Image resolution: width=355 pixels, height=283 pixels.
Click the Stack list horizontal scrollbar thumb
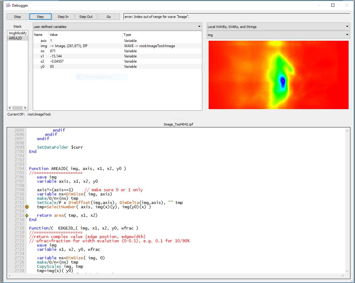coord(17,108)
